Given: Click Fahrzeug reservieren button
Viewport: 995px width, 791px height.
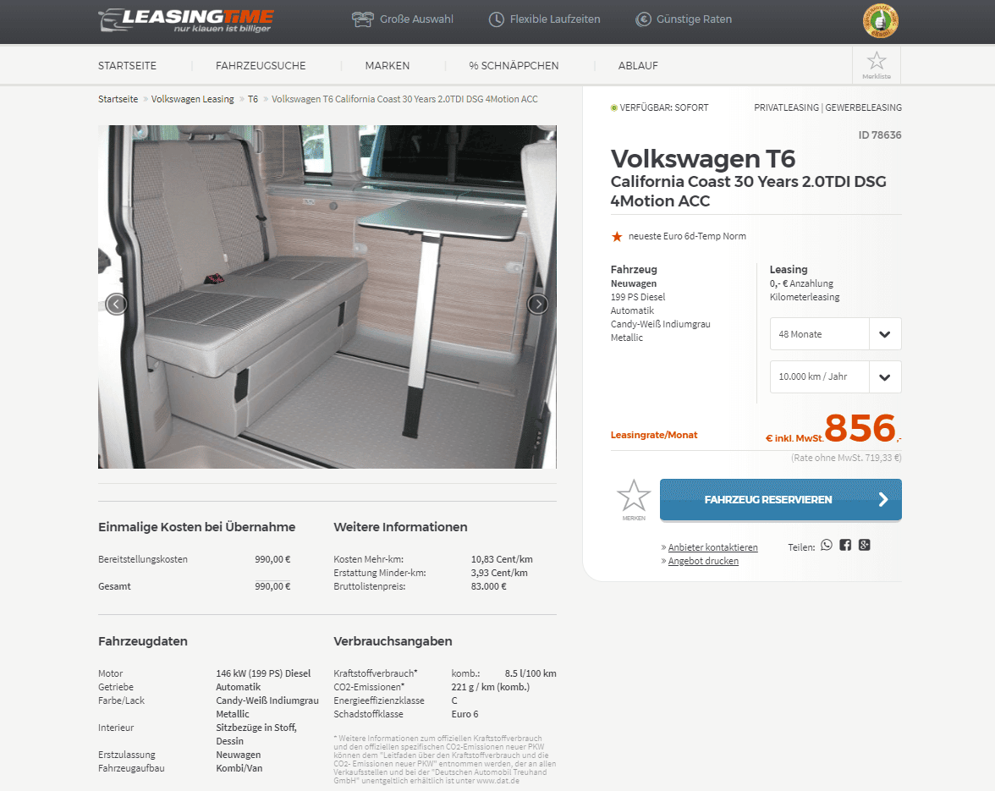Looking at the screenshot, I should (x=780, y=500).
